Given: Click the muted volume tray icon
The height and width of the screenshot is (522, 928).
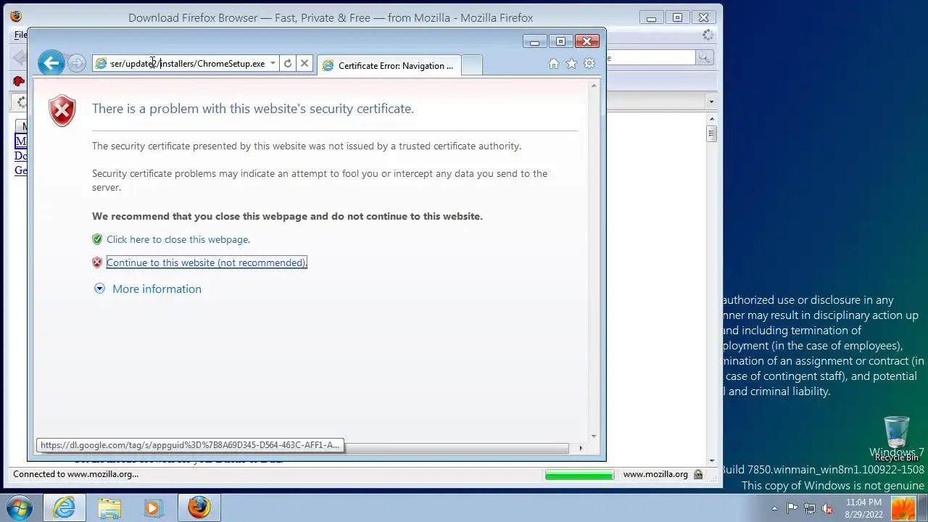Looking at the screenshot, I should click(x=827, y=508).
